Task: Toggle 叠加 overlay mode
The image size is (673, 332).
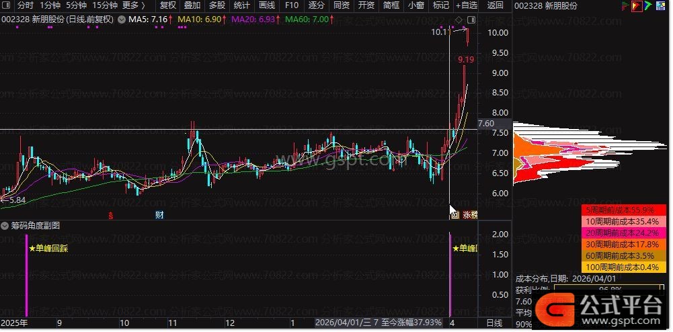Action: [192, 5]
